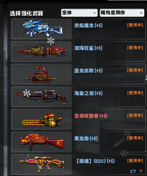
Task: Click the red T team indicator
Action: click(141, 171)
